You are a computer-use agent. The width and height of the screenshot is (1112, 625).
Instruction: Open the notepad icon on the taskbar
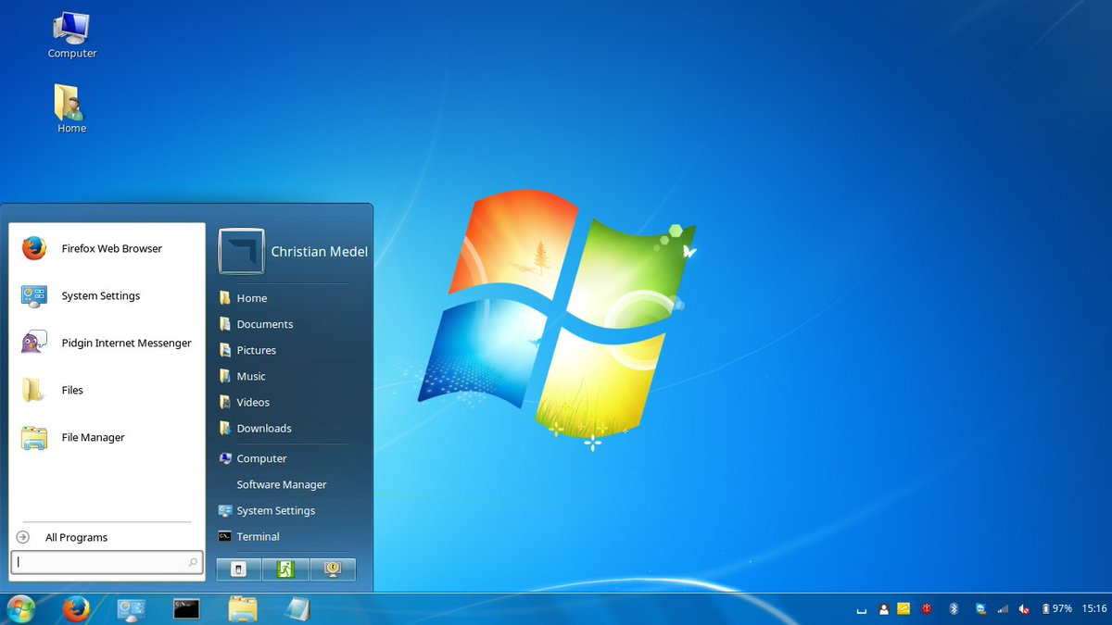point(297,608)
